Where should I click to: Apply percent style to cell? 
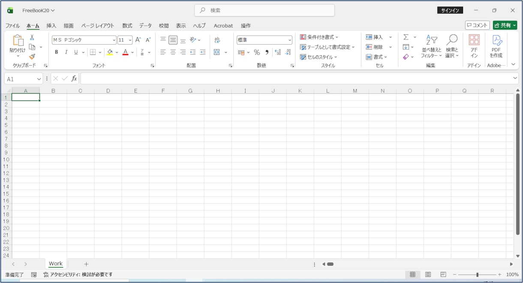pyautogui.click(x=257, y=52)
